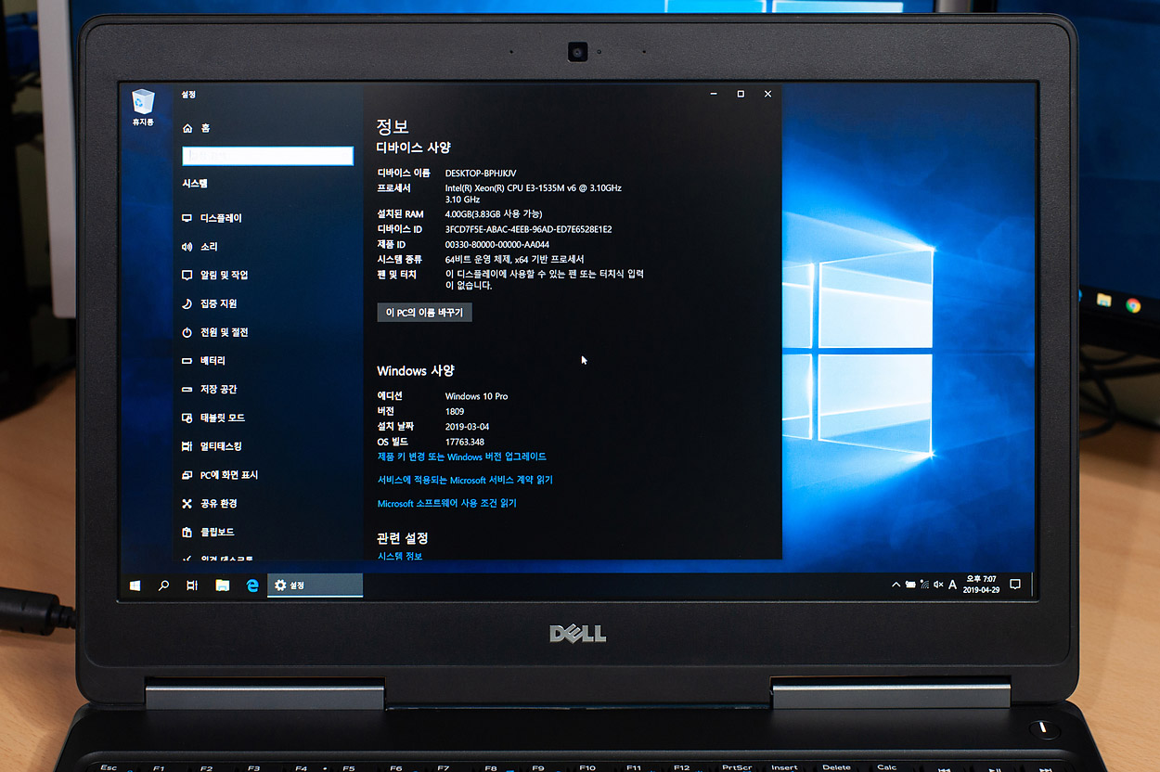Click the system type 64비트 운영 체제 text
Screen dimensions: 1160x772
tap(515, 259)
